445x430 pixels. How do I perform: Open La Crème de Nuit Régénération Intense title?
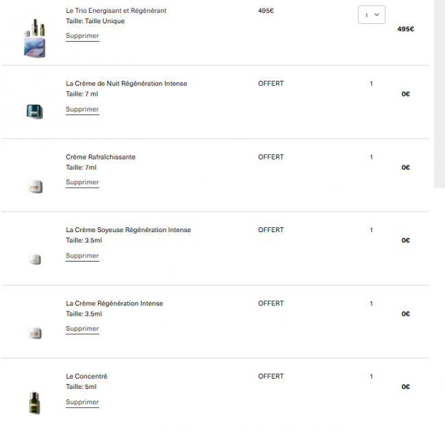coord(126,84)
